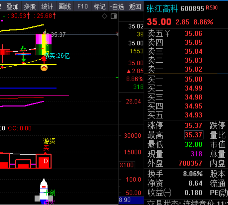Viewport: 228px width, 205px height.
Task: Click the gray triangle price axis pointer
Action: 117,34
